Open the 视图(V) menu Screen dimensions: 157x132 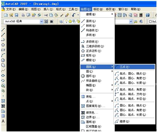coord(36,9)
